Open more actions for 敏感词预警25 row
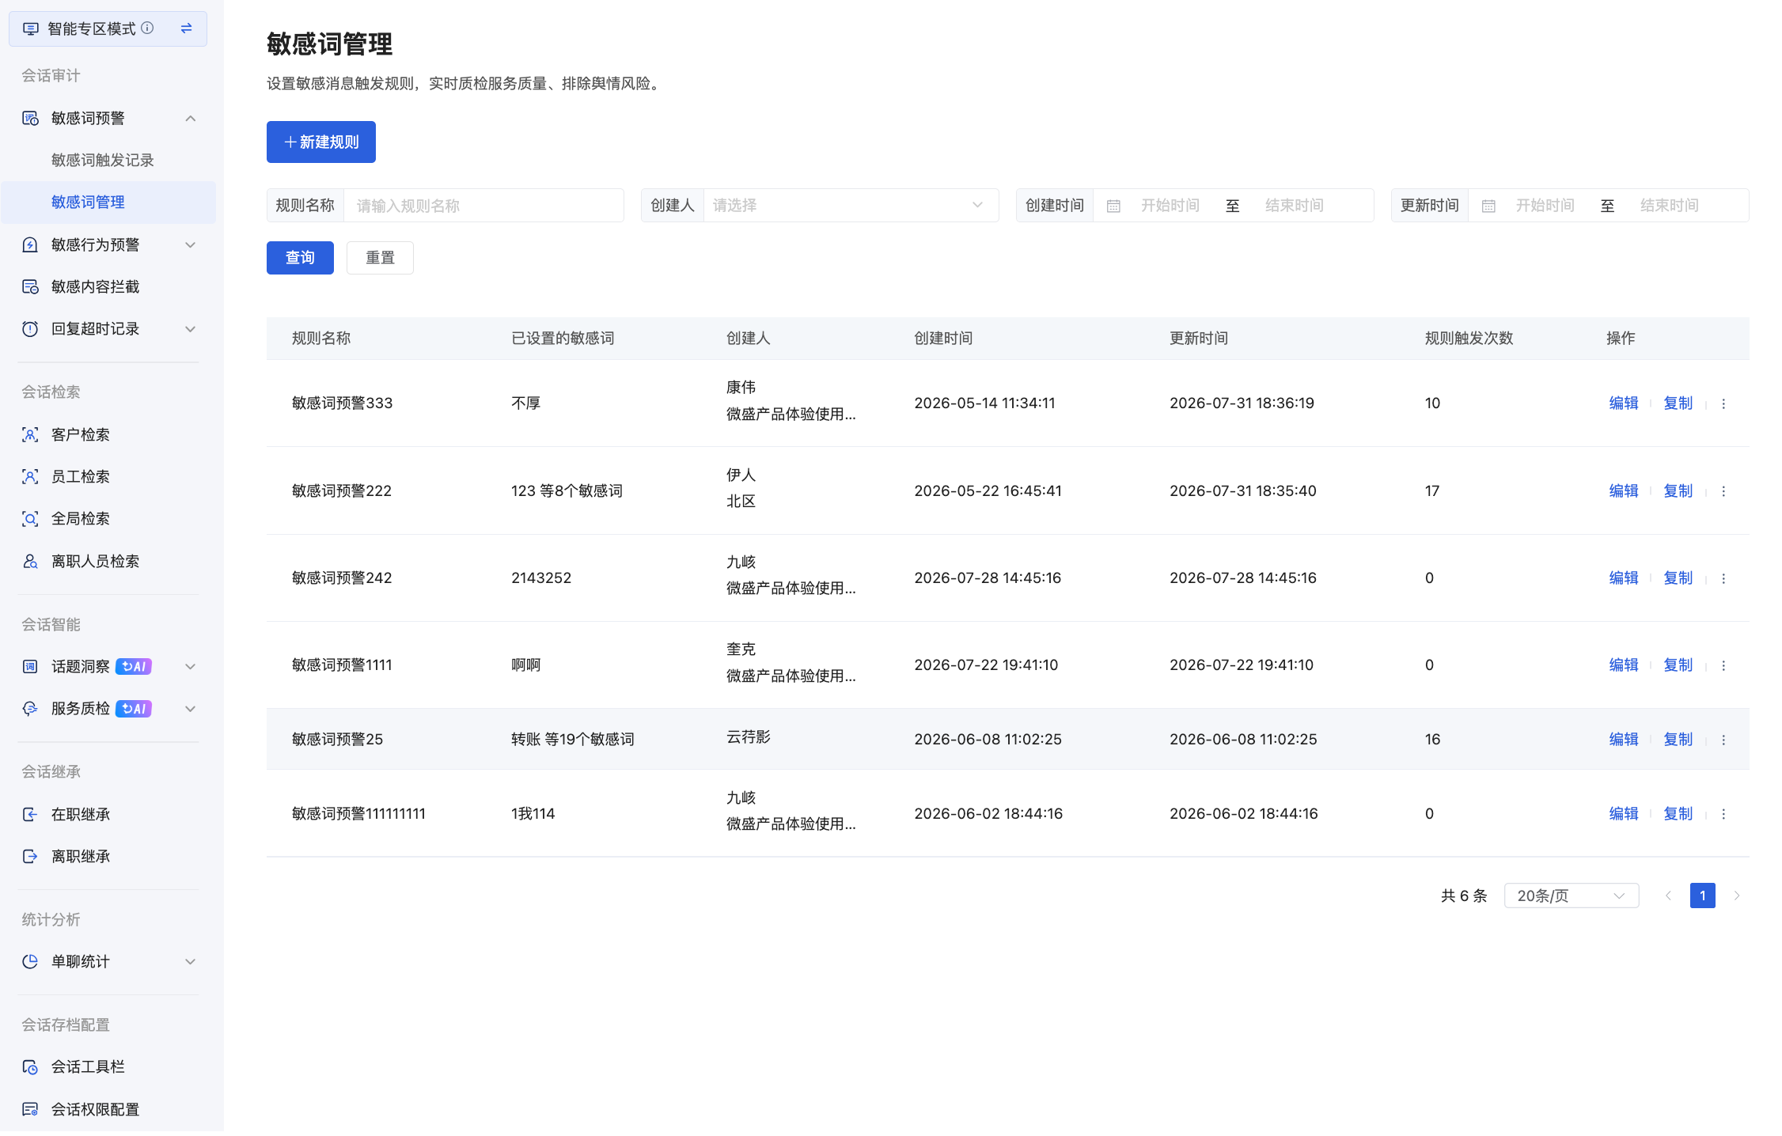 (x=1723, y=740)
